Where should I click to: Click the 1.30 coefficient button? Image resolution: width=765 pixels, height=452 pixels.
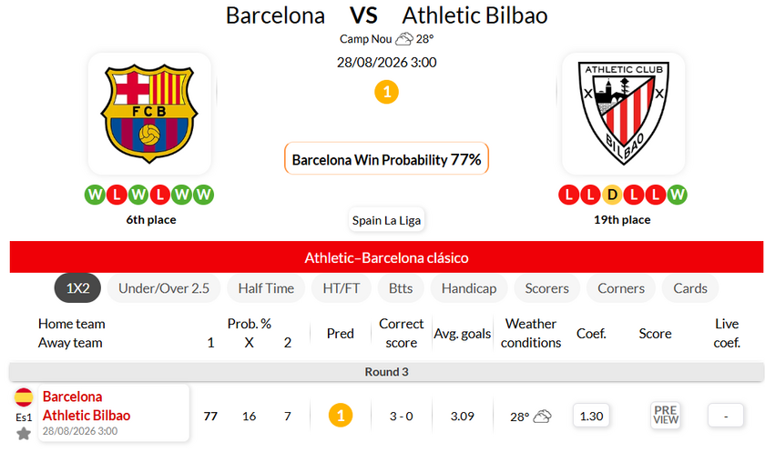click(591, 416)
